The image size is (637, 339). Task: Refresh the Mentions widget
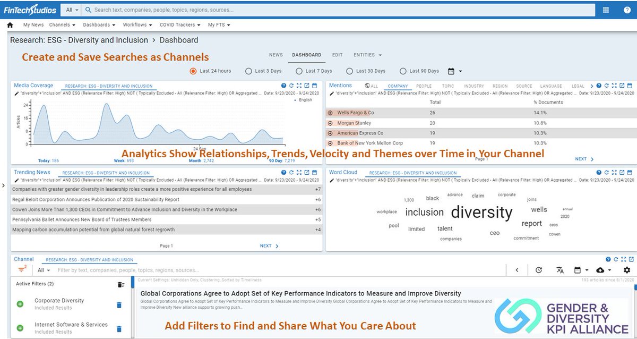coord(606,86)
